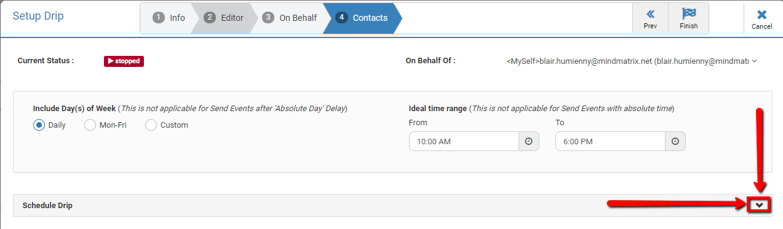
Task: Expand the Schedule Drip chevron
Action: (x=760, y=206)
